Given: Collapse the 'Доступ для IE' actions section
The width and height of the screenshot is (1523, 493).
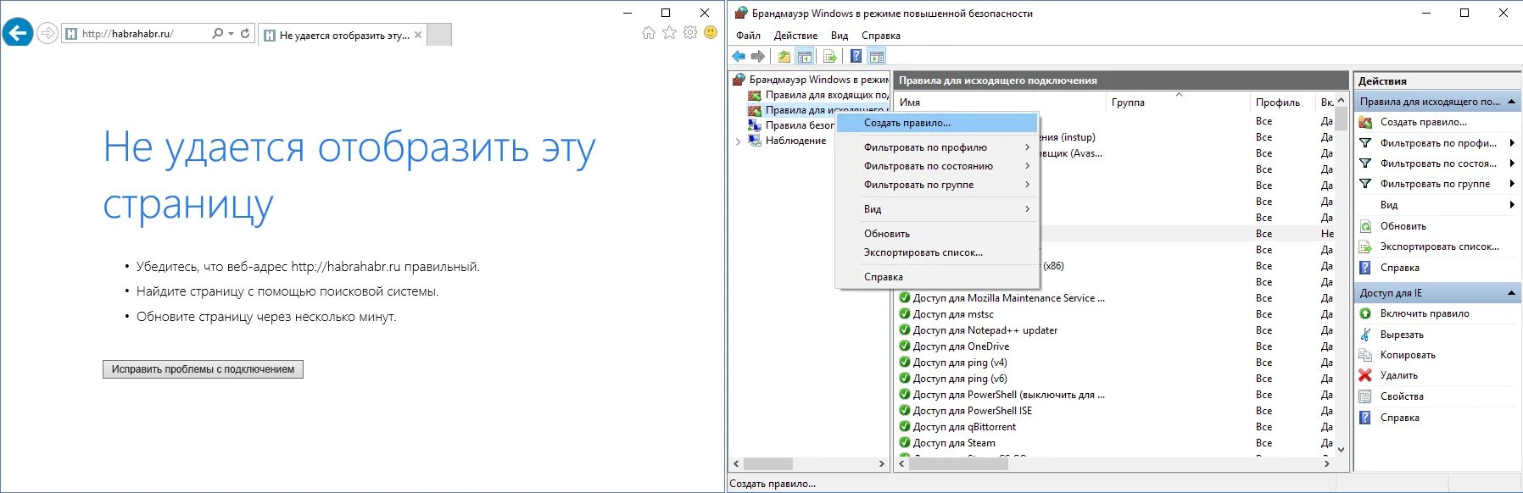Looking at the screenshot, I should [1511, 293].
